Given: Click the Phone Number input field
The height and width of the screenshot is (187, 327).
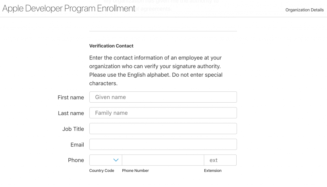Looking at the screenshot, I should pos(163,160).
